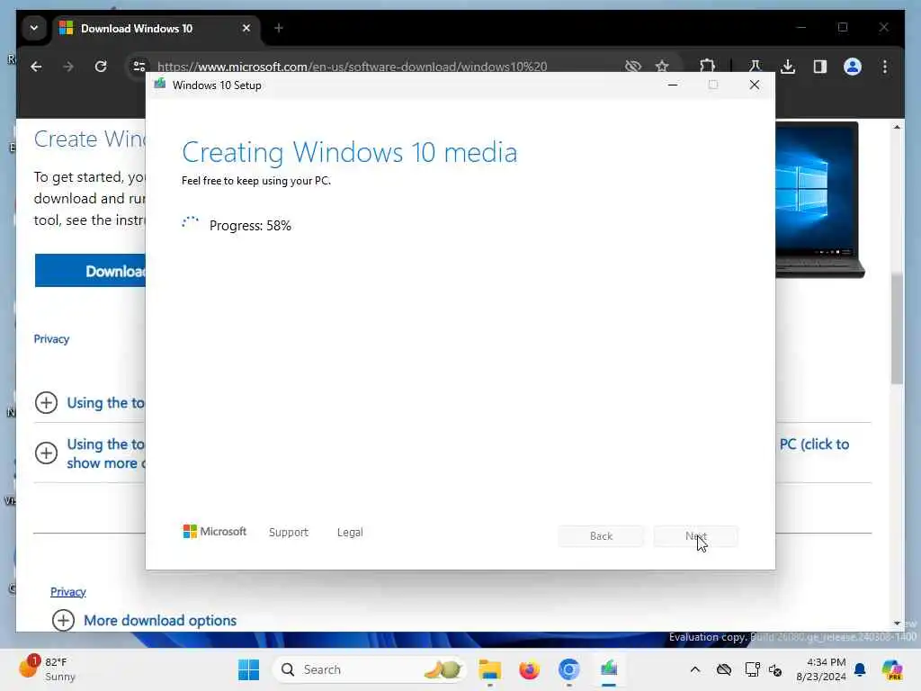This screenshot has width=921, height=691.
Task: Click the webpage vertical scrollbar thumb
Action: pyautogui.click(x=897, y=329)
